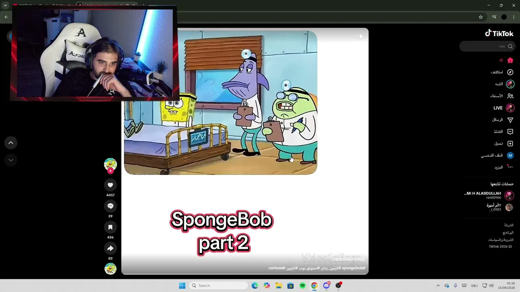The image size is (520, 292).
Task: Switch to Chrome in the taskbar
Action: [314, 286]
